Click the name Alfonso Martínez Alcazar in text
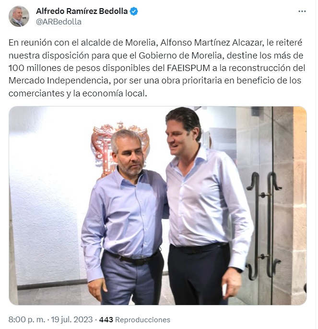The width and height of the screenshot is (318, 329). click(211, 43)
